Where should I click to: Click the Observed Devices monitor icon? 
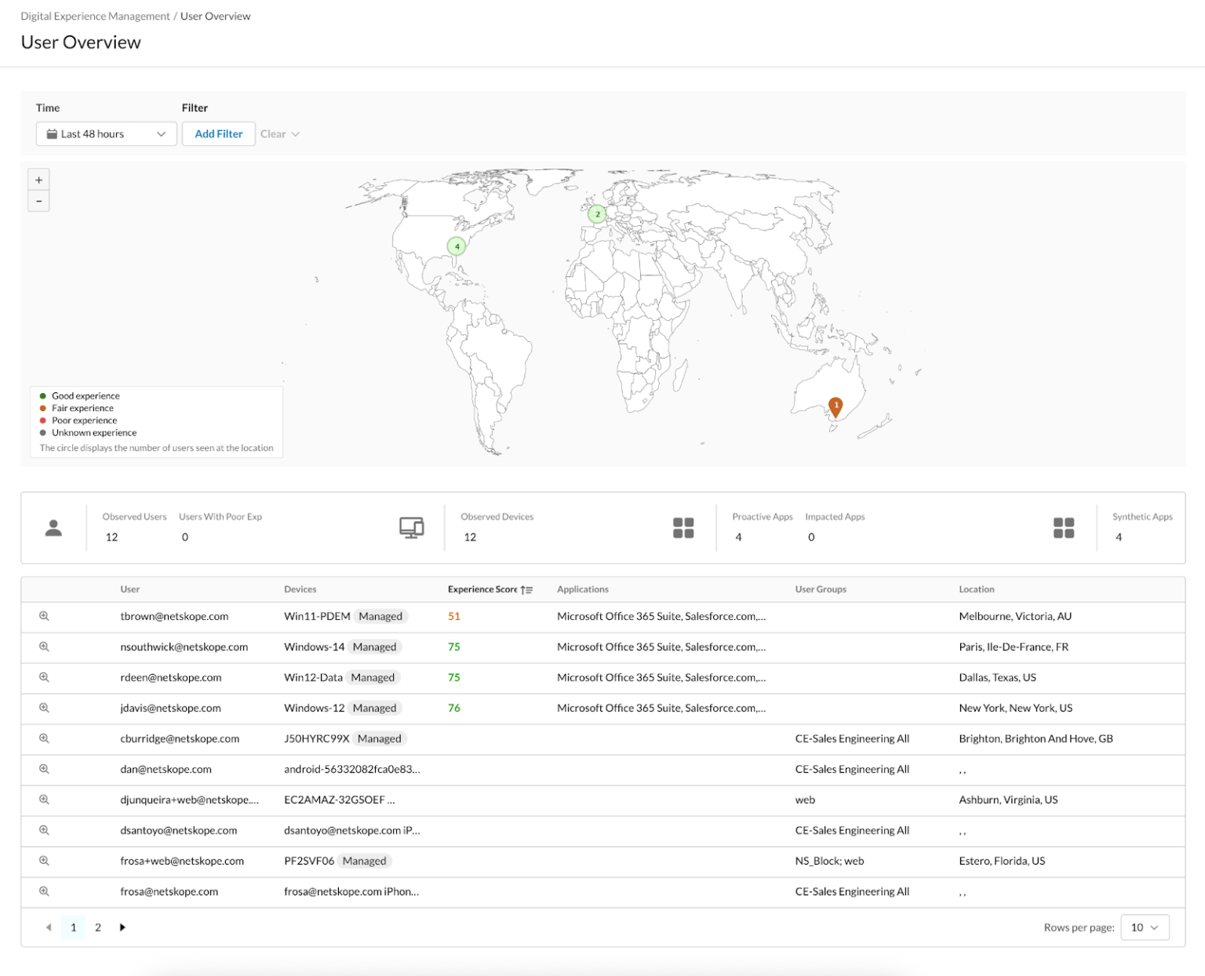pyautogui.click(x=412, y=527)
